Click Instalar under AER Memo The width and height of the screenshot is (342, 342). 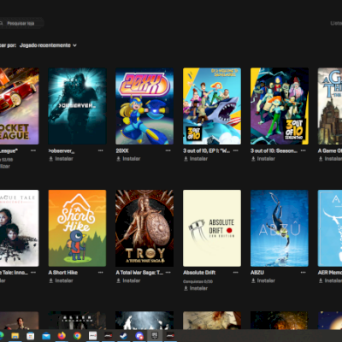[333, 280]
